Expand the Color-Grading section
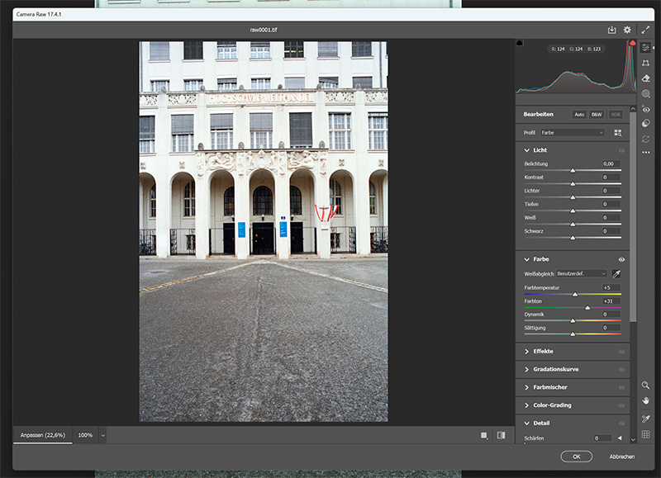Viewport: 661px width, 478px height. (526, 405)
